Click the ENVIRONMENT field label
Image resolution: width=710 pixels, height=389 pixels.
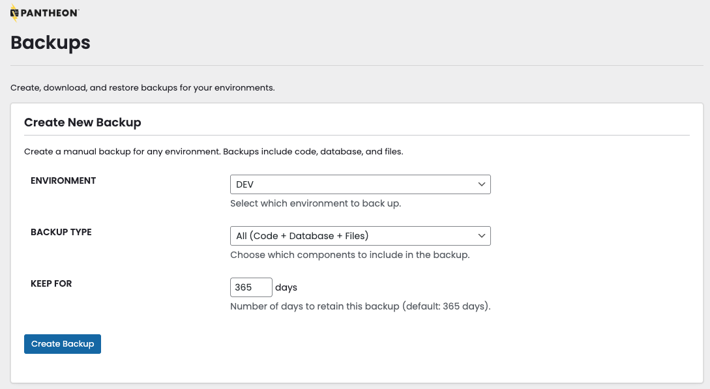tap(63, 180)
